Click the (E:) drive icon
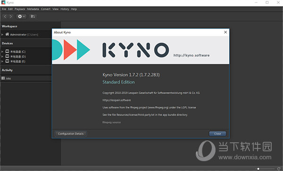The image size is (283, 171). tap(7, 61)
